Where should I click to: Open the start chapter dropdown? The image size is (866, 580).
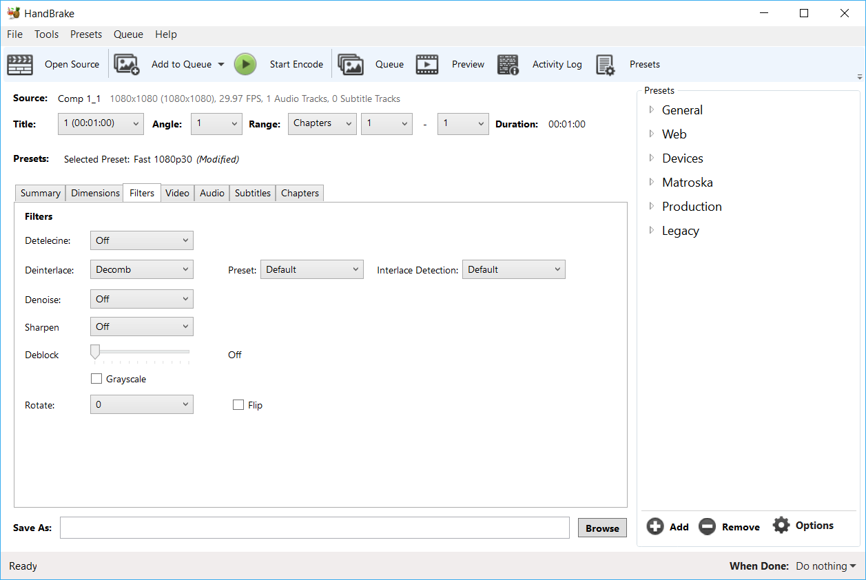pyautogui.click(x=386, y=124)
